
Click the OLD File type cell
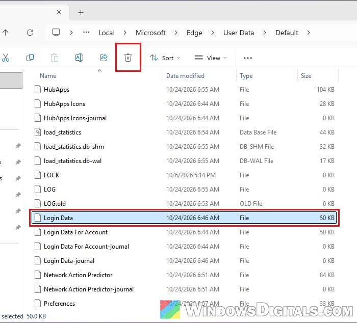tap(251, 204)
